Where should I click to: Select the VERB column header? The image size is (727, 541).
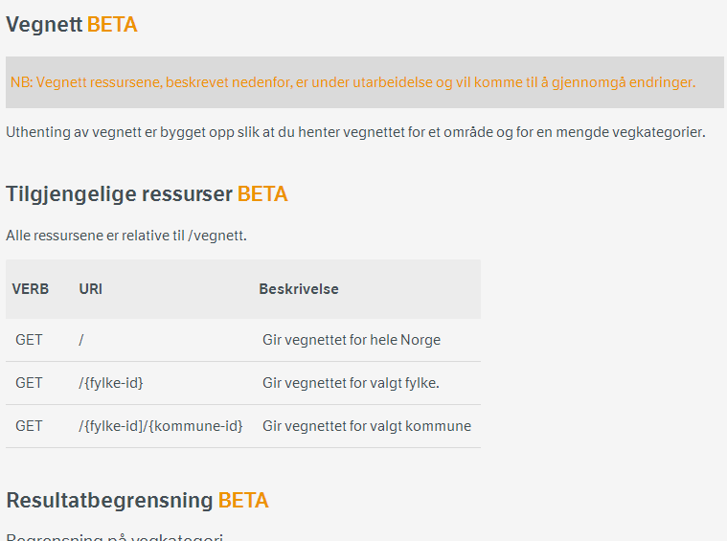pos(31,289)
